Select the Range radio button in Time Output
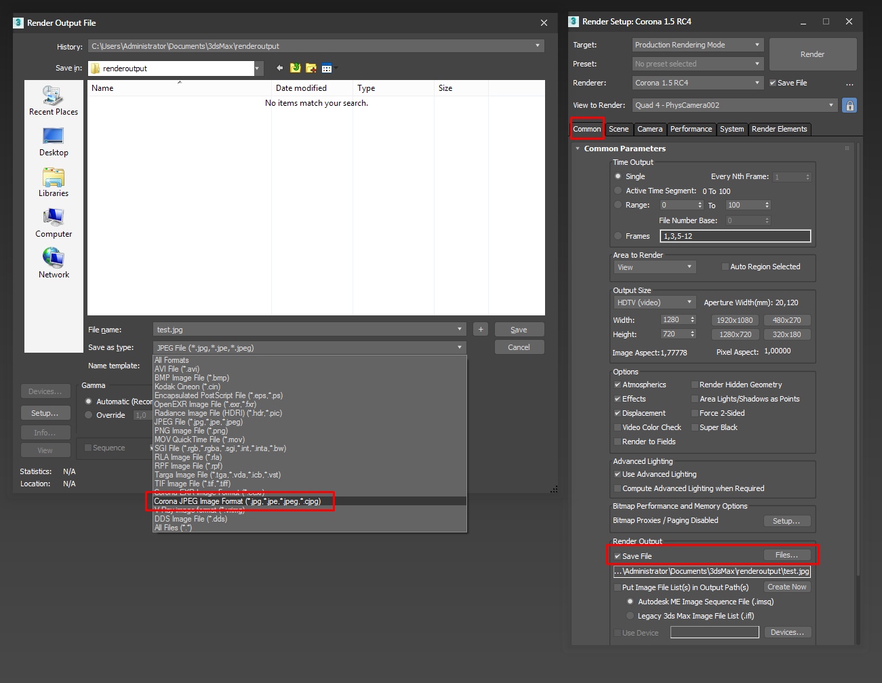 [x=618, y=205]
